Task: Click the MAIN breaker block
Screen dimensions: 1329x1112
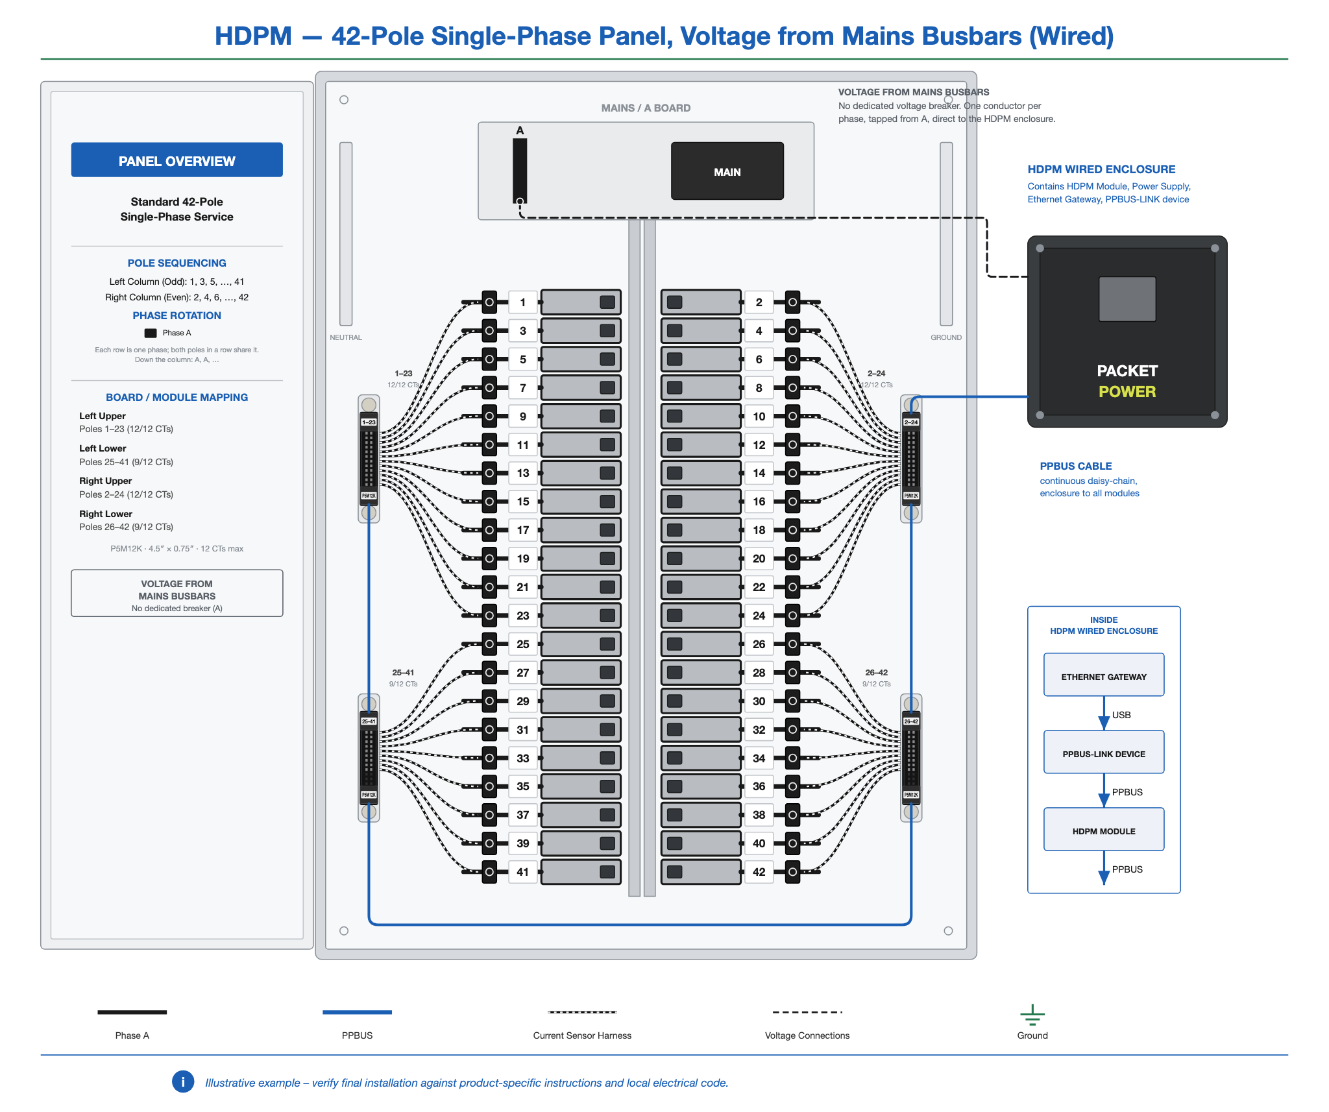Action: pos(727,171)
